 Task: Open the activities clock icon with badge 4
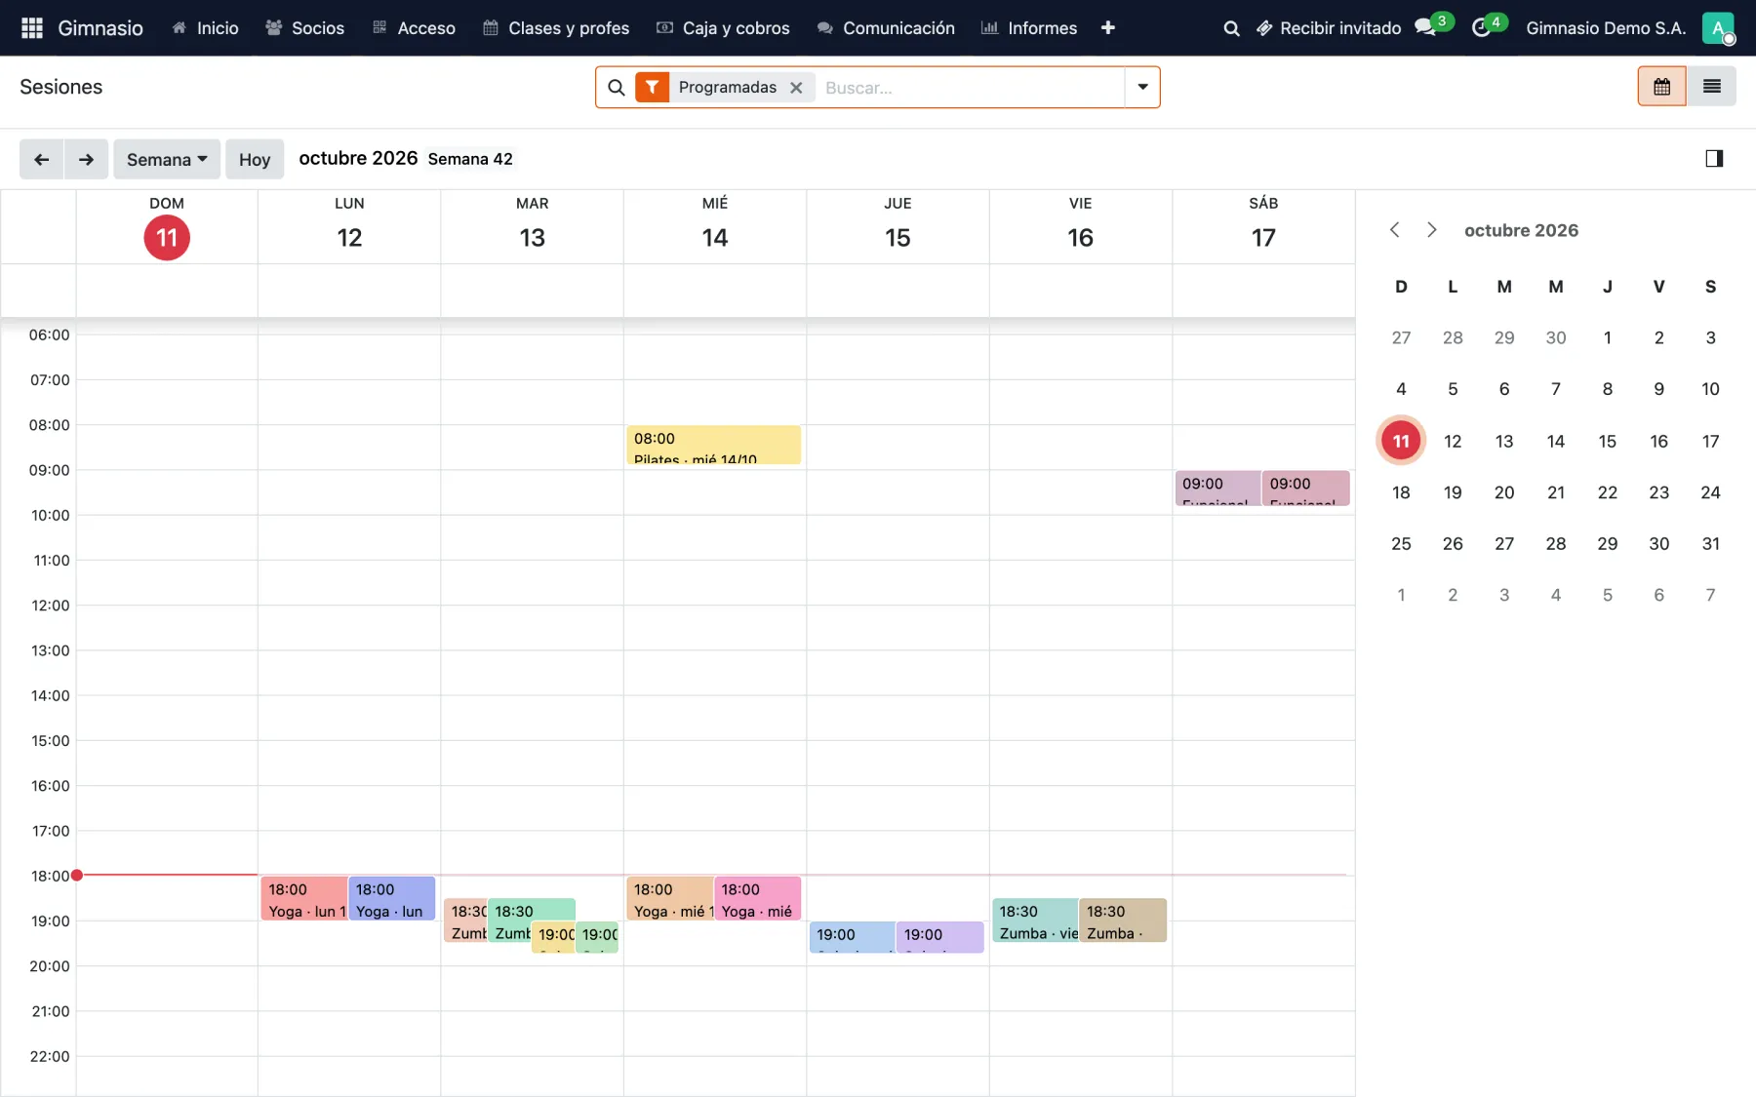(x=1483, y=27)
